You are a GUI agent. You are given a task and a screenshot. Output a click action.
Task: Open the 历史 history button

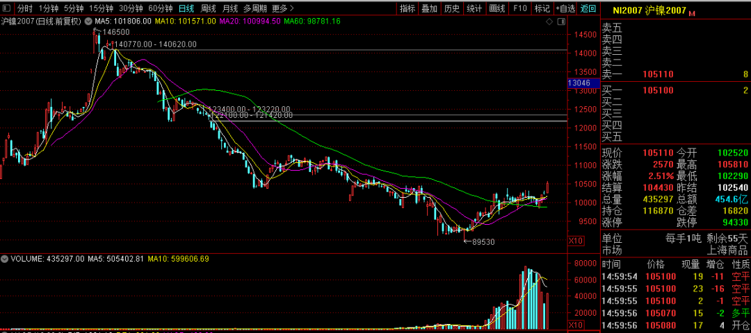452,8
